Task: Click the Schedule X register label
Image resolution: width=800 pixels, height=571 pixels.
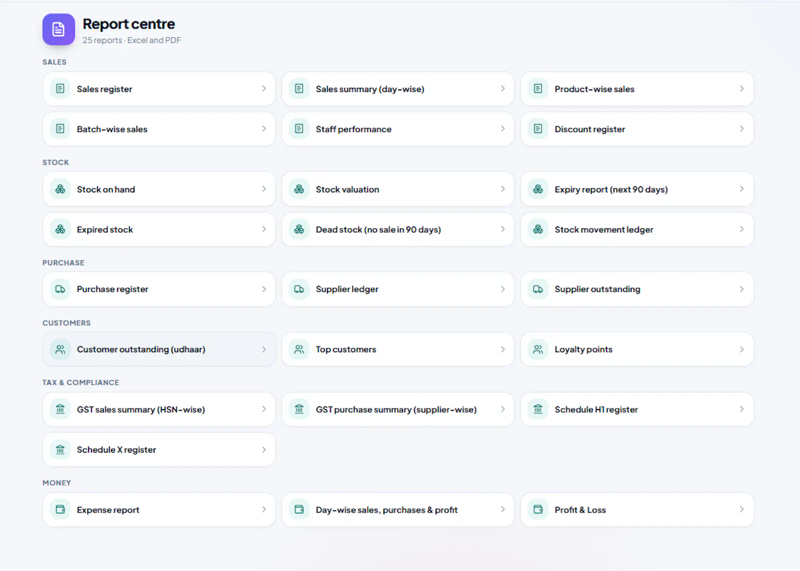Action: tap(116, 450)
